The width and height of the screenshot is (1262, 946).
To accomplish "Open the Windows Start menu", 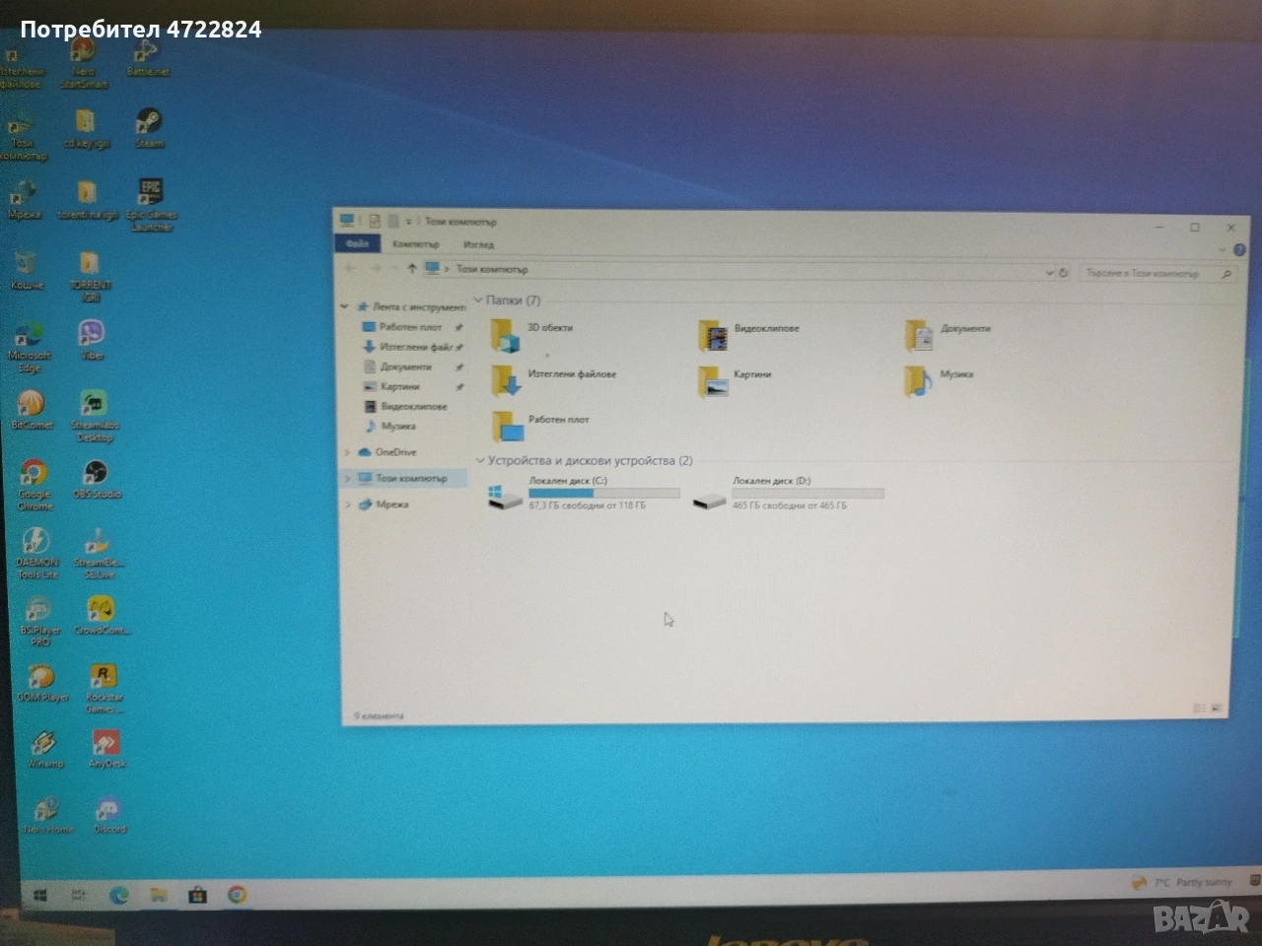I will 39,896.
